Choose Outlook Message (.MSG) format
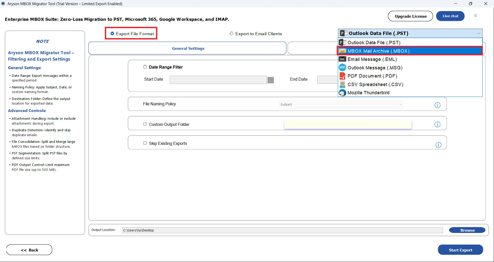This screenshot has height=262, width=494. (410, 68)
